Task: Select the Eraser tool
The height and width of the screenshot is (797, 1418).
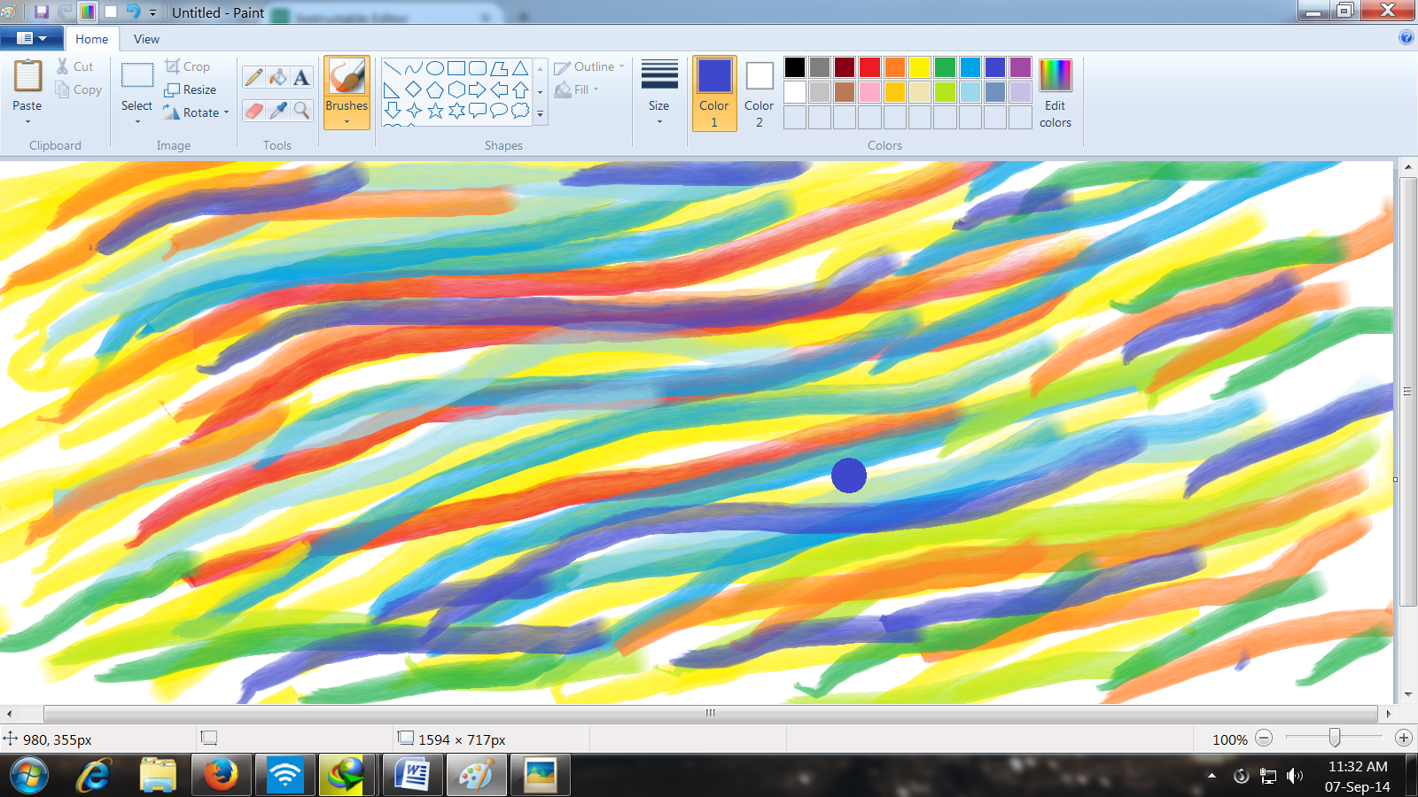Action: [253, 111]
